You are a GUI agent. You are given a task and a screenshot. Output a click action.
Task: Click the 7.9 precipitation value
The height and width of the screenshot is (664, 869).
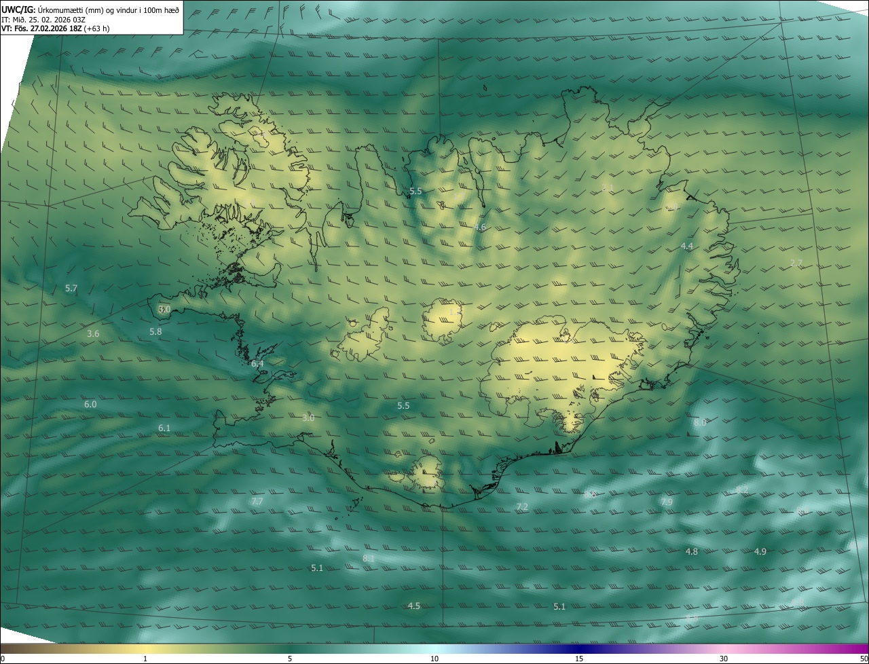pos(667,502)
